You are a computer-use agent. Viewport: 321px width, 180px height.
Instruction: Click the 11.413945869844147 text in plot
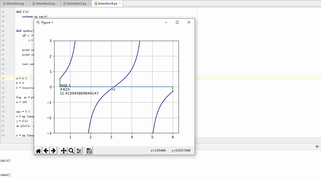(x=79, y=93)
